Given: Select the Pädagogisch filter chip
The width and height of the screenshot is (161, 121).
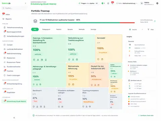Looking at the screenshot, I should (x=46, y=30).
